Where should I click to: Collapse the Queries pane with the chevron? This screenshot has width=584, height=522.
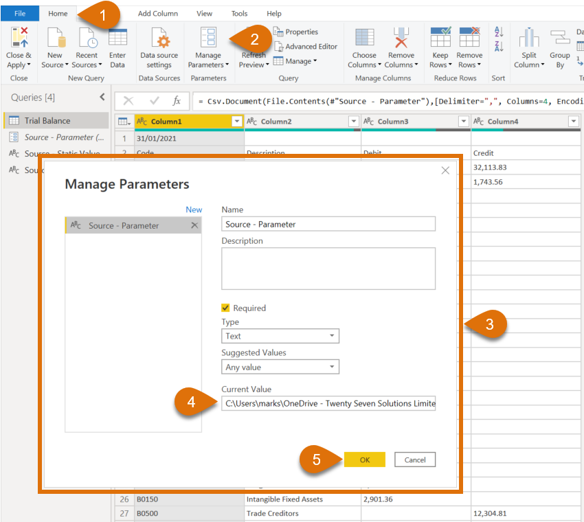pyautogui.click(x=102, y=97)
